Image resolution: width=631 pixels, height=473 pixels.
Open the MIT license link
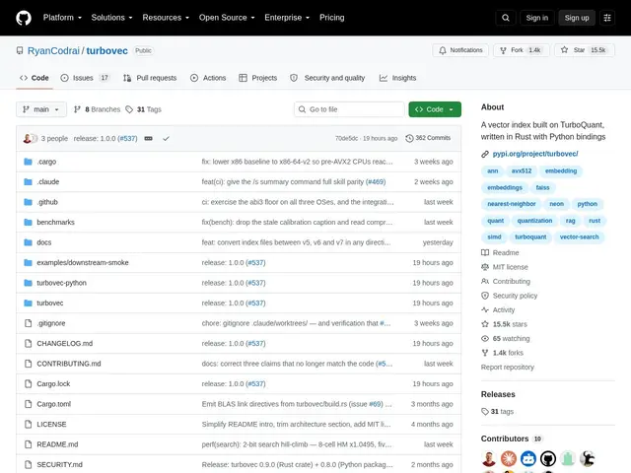click(x=505, y=267)
